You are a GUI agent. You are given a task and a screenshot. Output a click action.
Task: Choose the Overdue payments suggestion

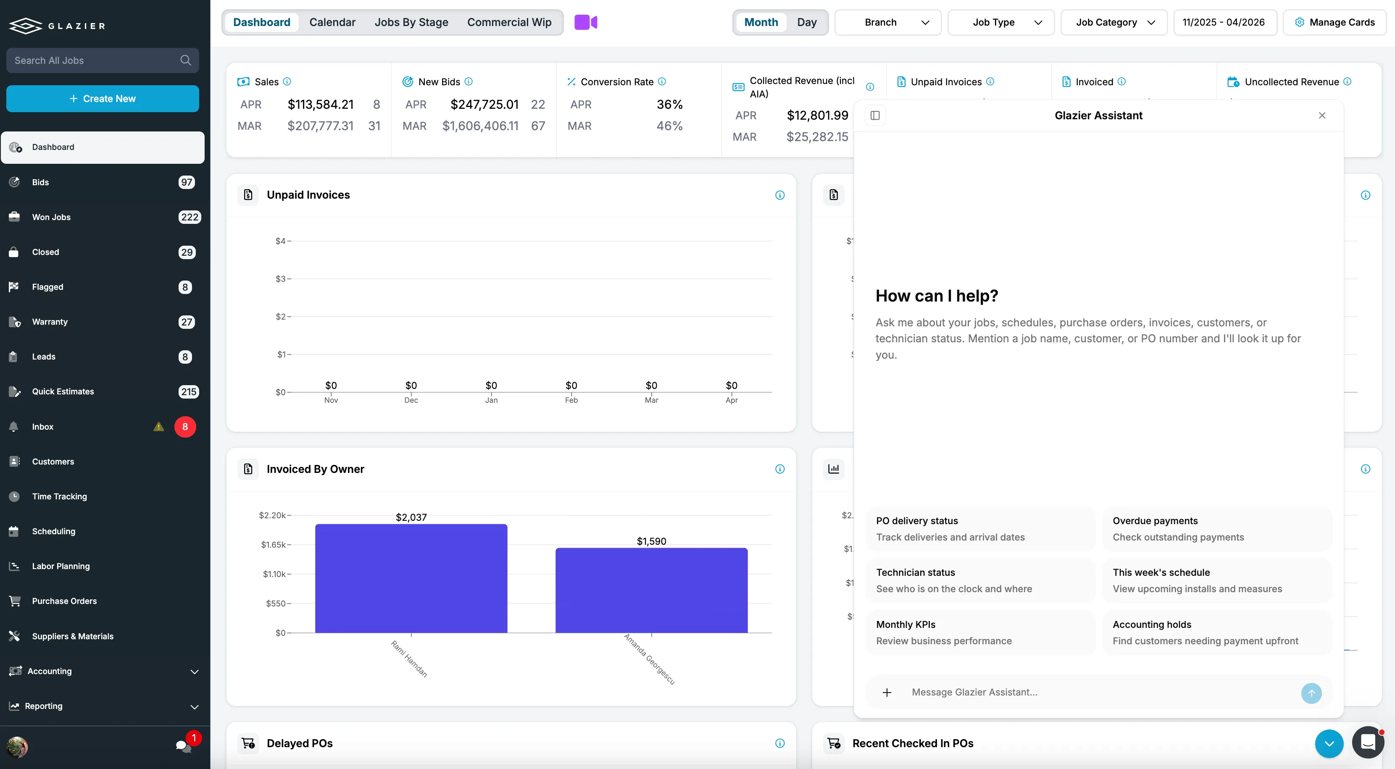pyautogui.click(x=1217, y=529)
